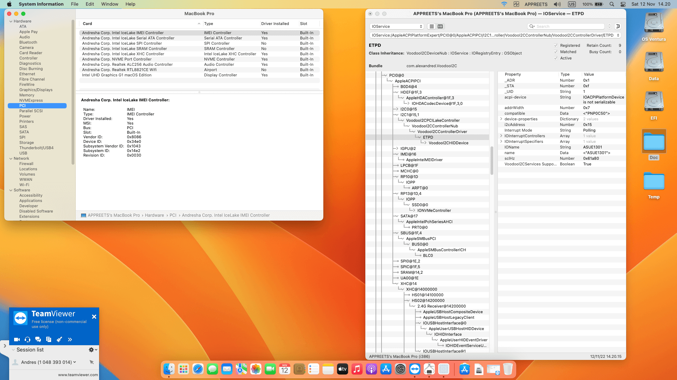Close the TeamViewer panel

click(94, 317)
